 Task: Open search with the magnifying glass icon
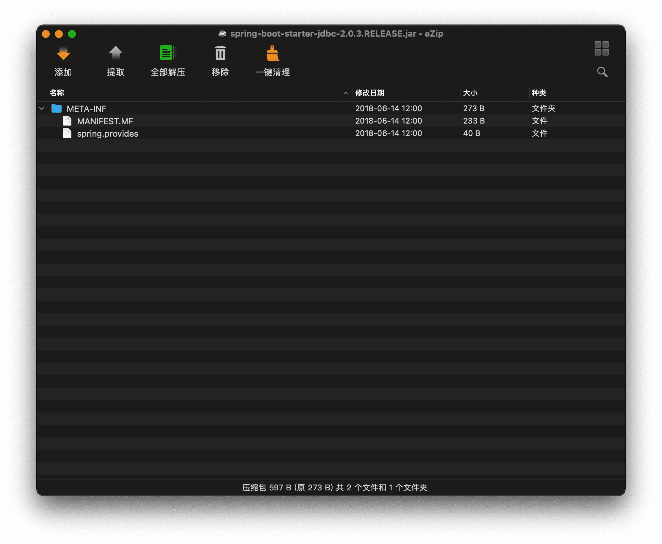point(602,72)
